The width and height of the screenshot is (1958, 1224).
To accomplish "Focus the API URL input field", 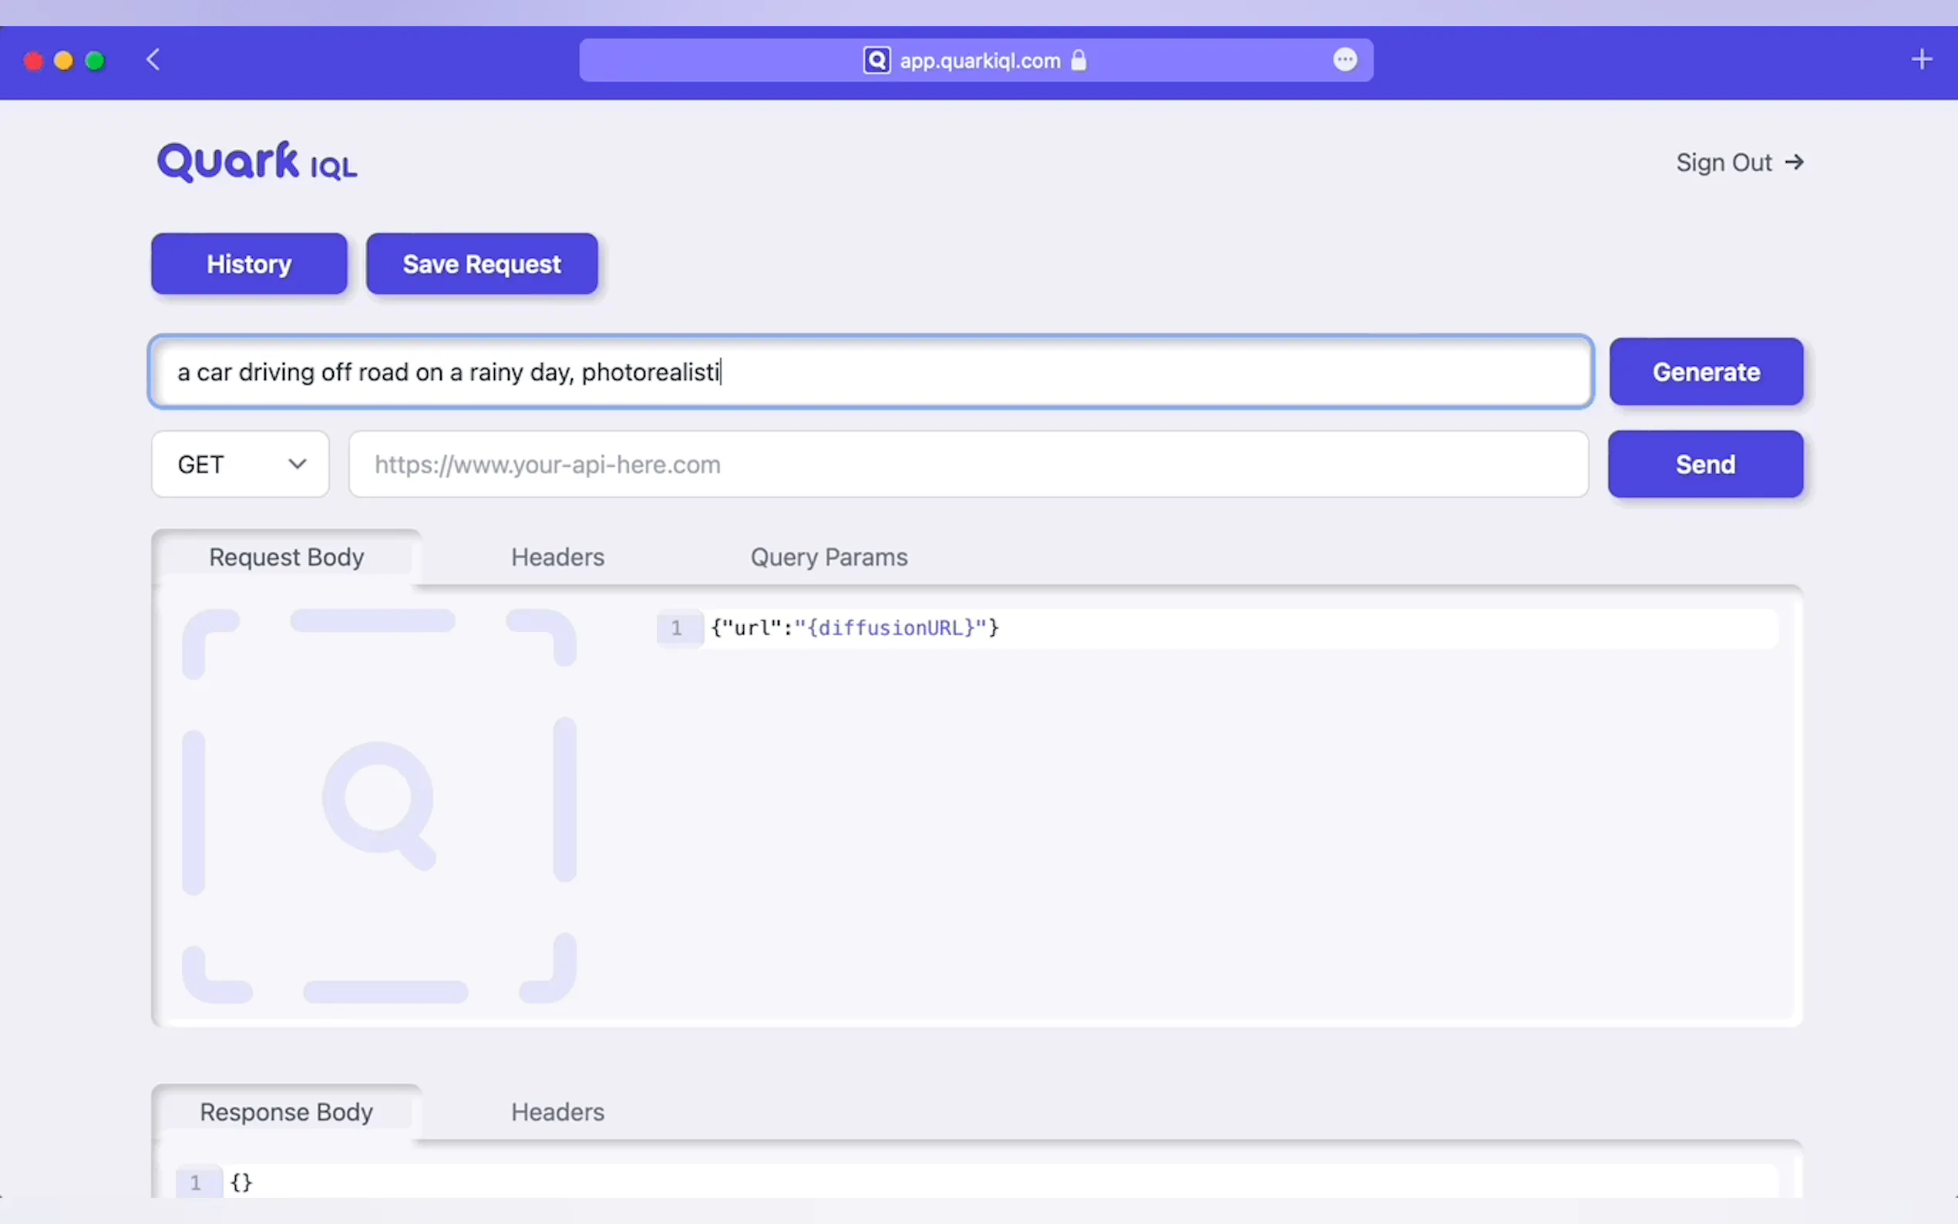I will pos(967,465).
